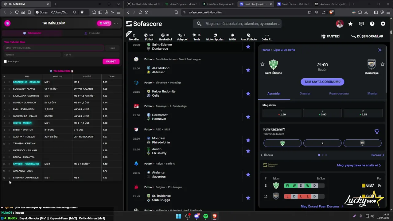
Task: Open DÜŞEN ORANLAR link
Action: [x=368, y=36]
